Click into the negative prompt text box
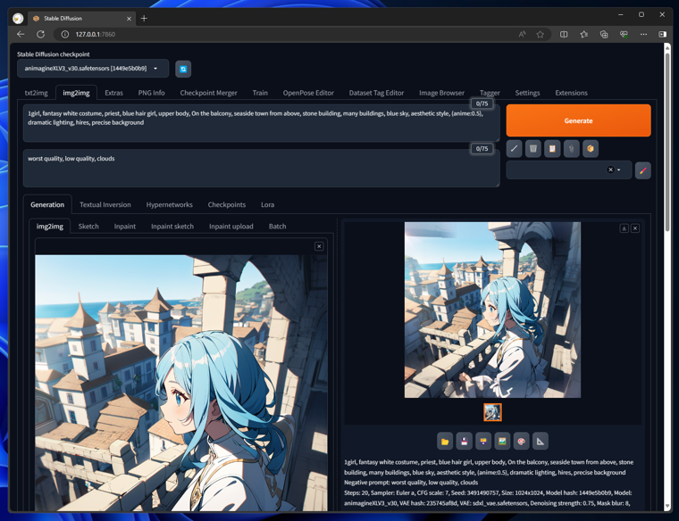 262,169
